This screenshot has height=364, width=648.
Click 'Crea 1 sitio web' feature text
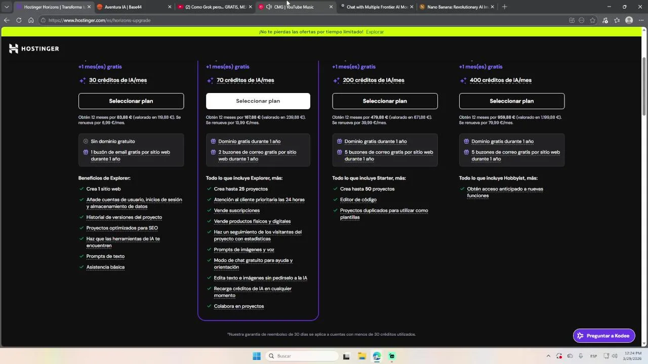pos(103,189)
